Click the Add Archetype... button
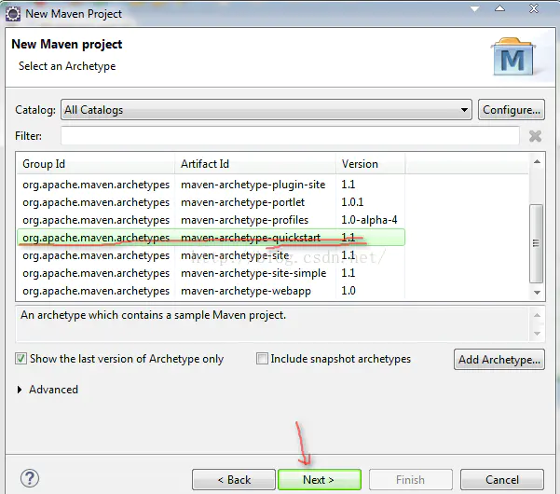The image size is (560, 494). (499, 360)
